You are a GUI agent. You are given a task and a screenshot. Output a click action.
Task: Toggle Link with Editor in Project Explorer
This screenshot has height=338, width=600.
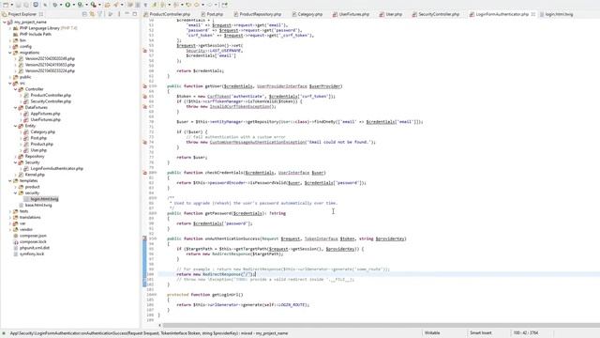click(92, 14)
